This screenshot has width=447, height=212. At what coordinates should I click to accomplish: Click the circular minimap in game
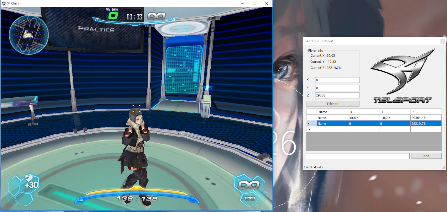28,35
